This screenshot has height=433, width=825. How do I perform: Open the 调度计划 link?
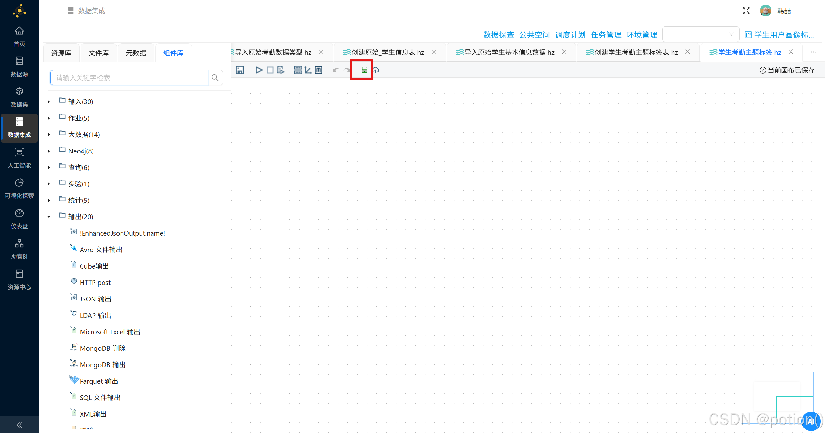click(570, 35)
